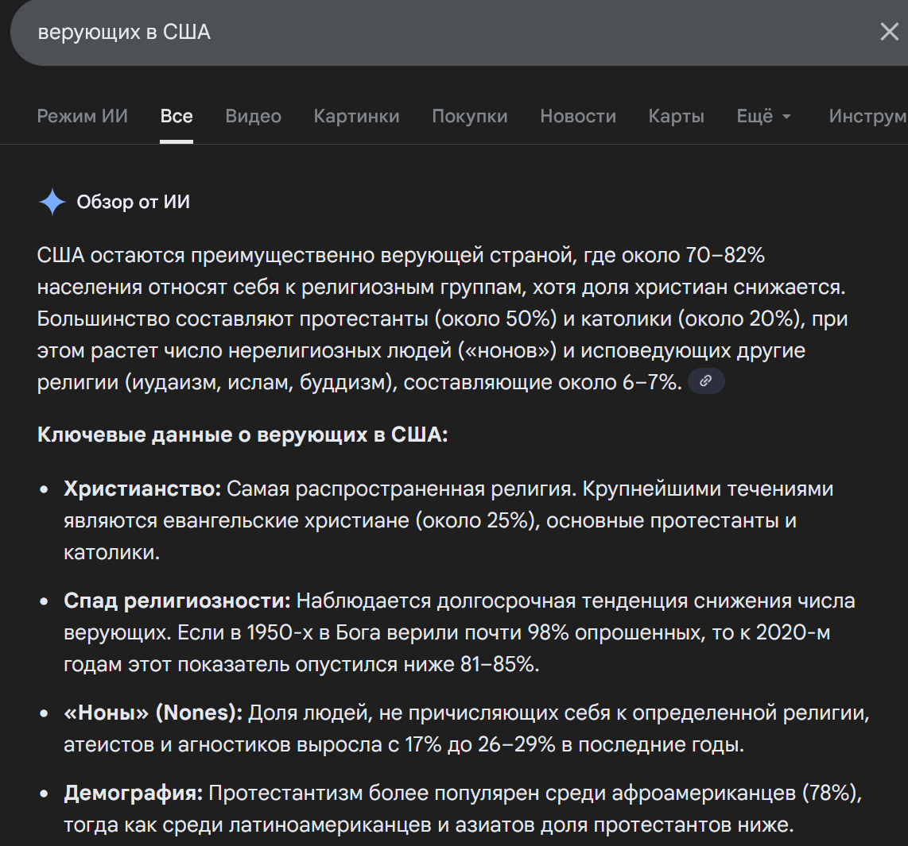The height and width of the screenshot is (846, 908).
Task: Click the 'Демография:' bullet heading
Action: (x=133, y=794)
